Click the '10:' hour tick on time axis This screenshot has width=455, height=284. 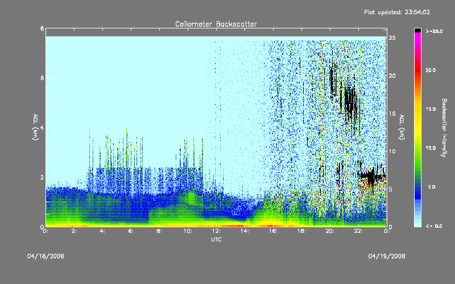click(188, 231)
